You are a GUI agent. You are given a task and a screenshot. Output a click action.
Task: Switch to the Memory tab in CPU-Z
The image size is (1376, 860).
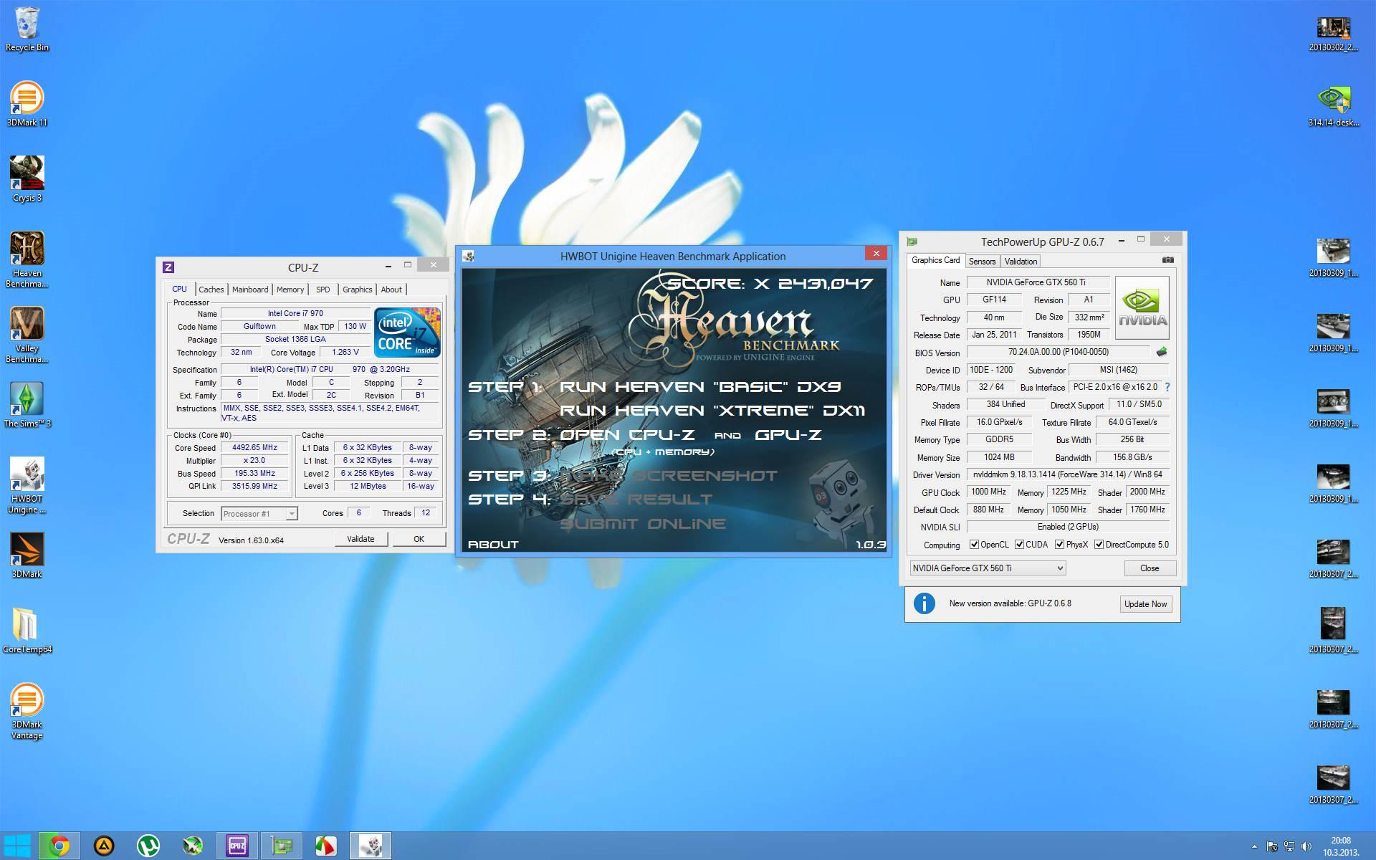[x=290, y=290]
